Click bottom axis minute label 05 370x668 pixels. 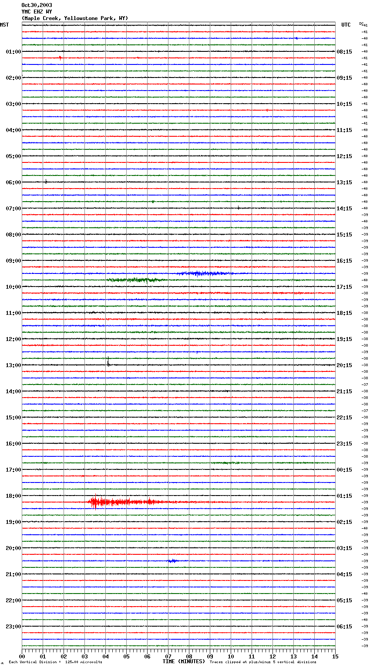(127, 657)
